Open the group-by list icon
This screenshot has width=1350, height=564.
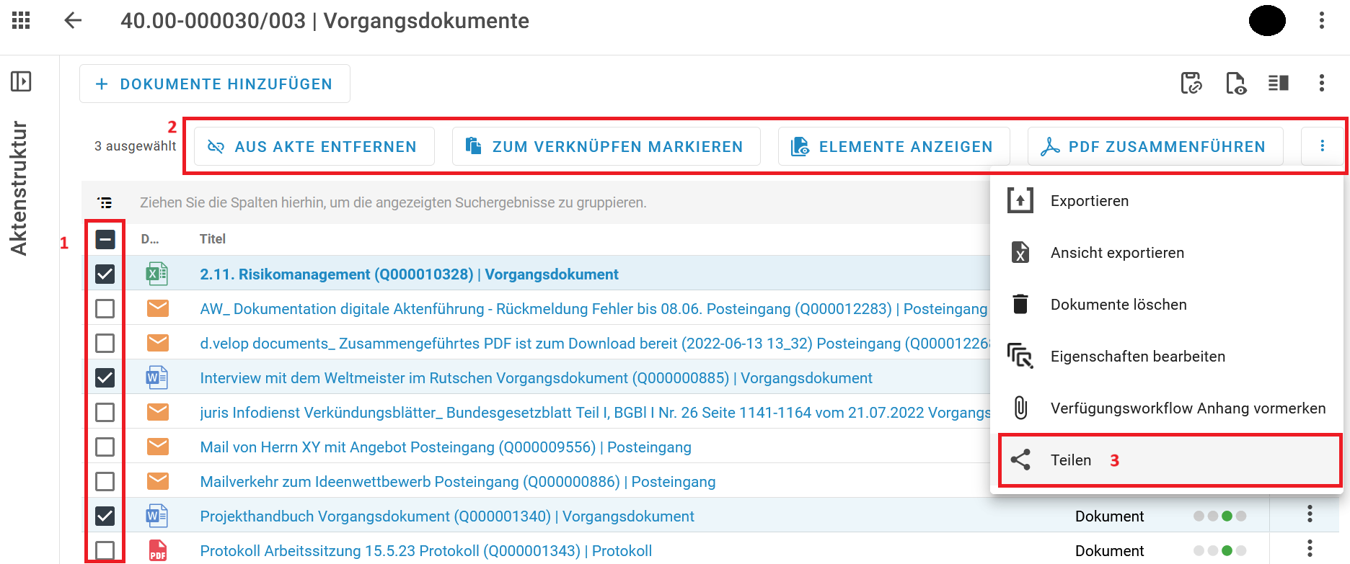pyautogui.click(x=105, y=203)
